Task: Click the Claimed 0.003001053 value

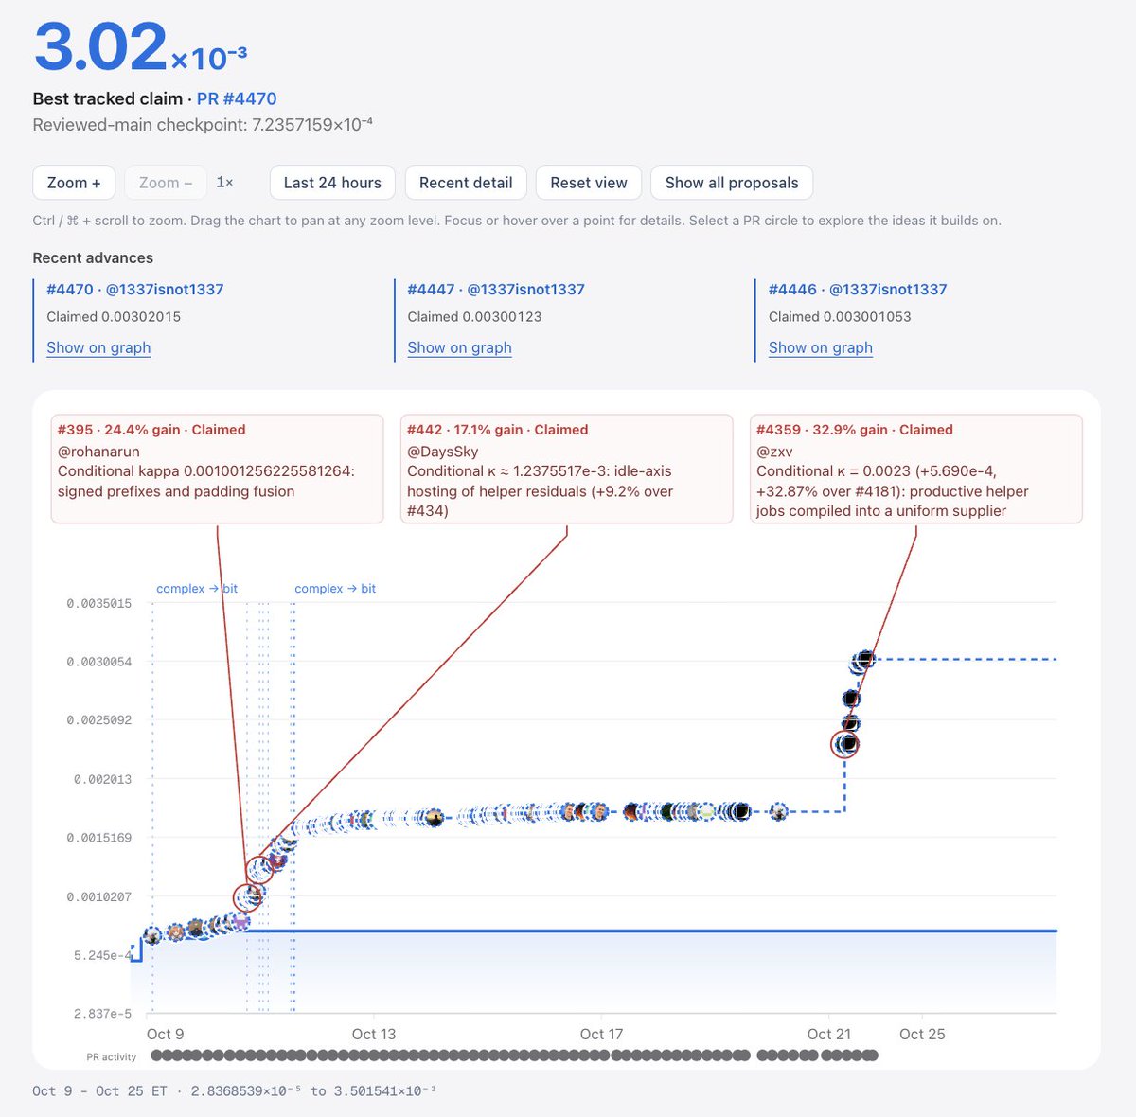Action: [840, 317]
